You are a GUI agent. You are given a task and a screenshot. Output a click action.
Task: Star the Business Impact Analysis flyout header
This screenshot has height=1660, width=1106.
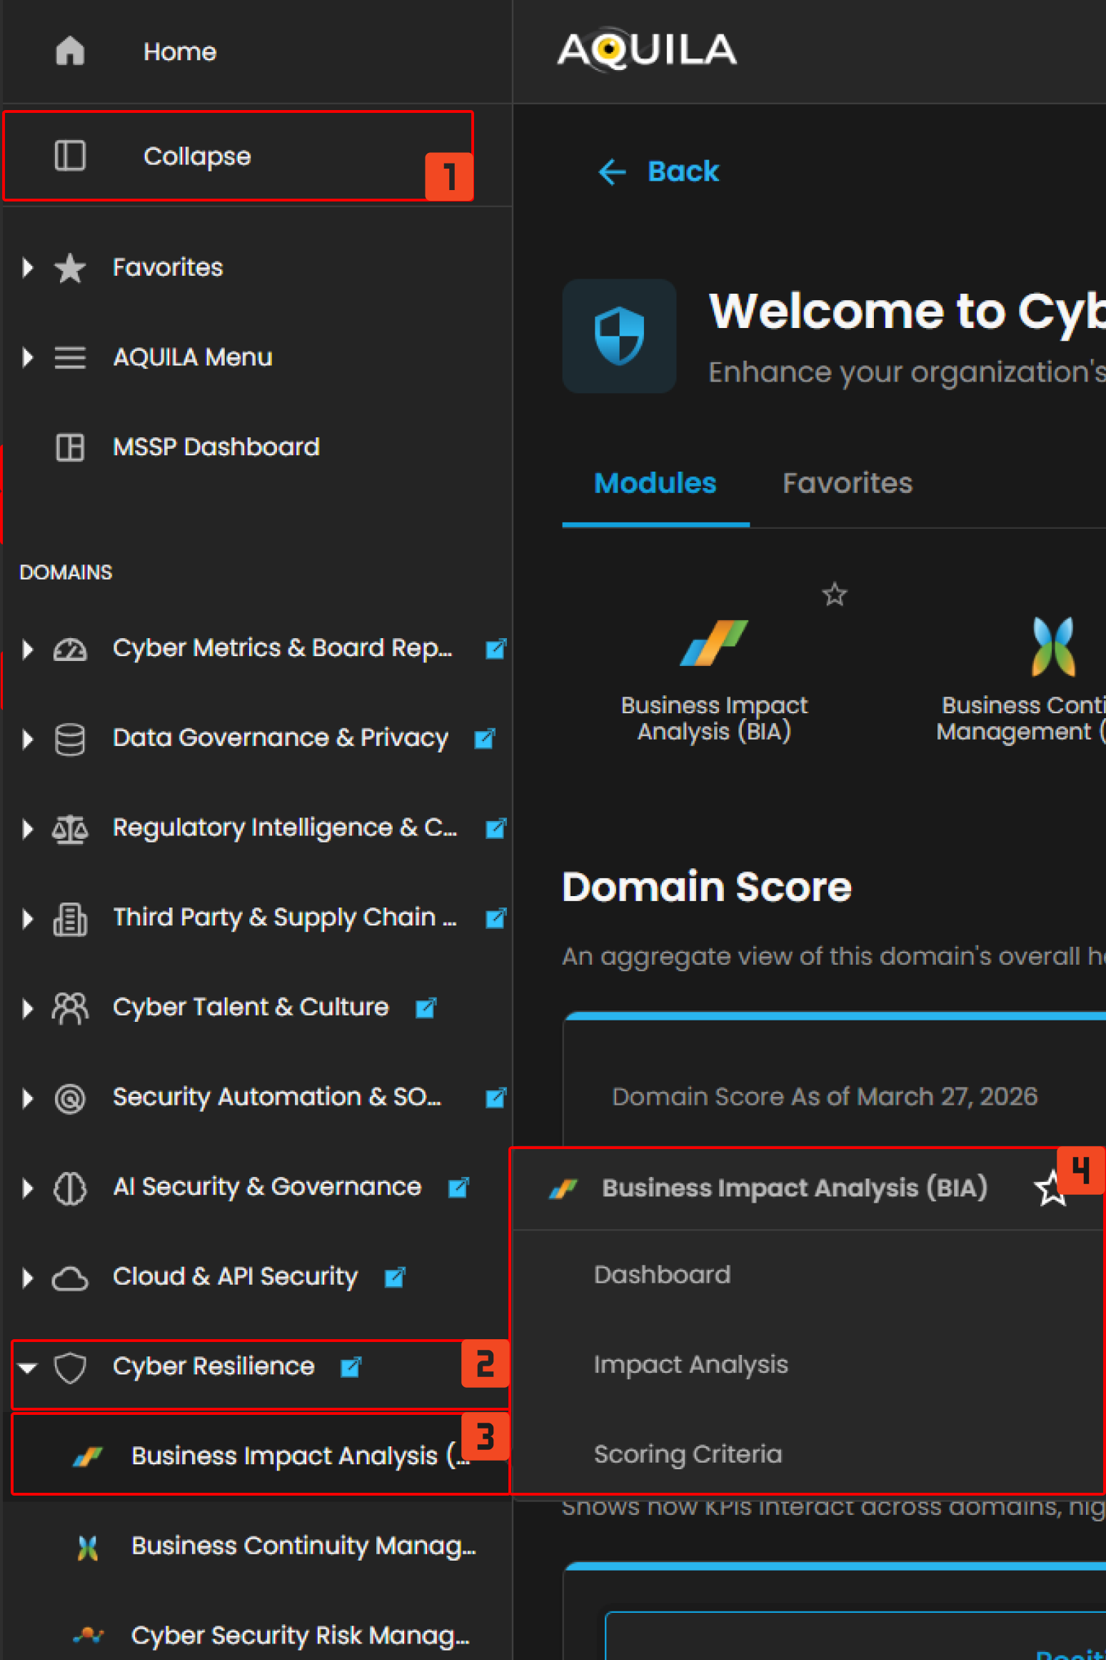(x=1051, y=1188)
